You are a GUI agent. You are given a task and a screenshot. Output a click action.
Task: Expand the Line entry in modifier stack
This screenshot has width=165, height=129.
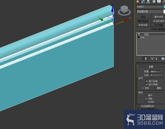(x=139, y=37)
